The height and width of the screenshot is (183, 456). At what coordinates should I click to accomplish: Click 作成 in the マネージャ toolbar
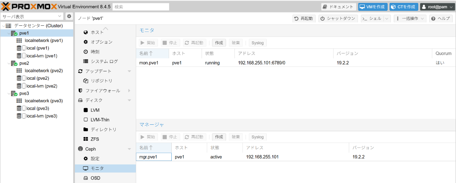click(219, 137)
